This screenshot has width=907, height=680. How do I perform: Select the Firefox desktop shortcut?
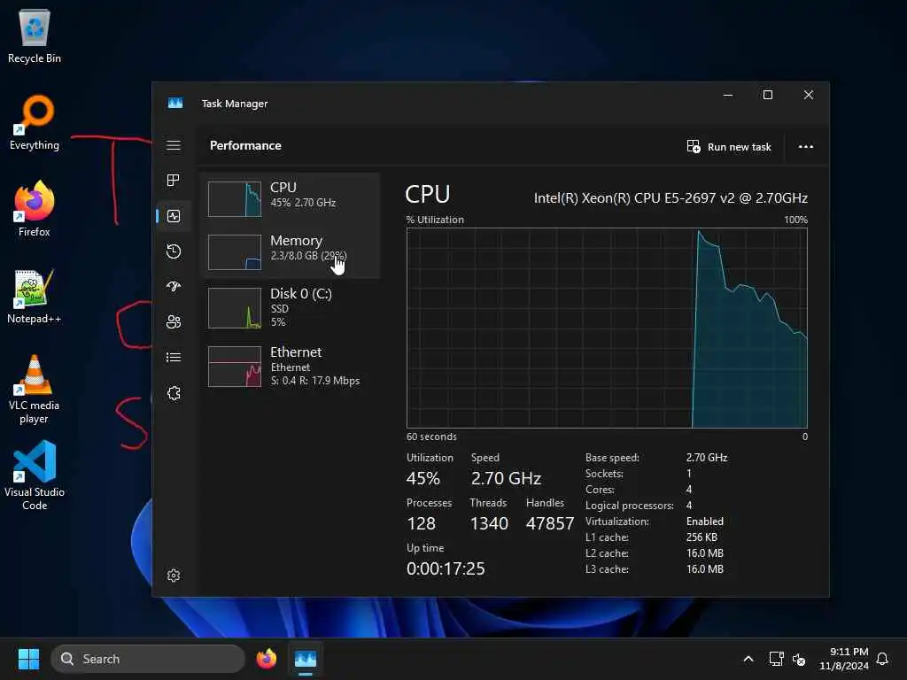[35, 209]
